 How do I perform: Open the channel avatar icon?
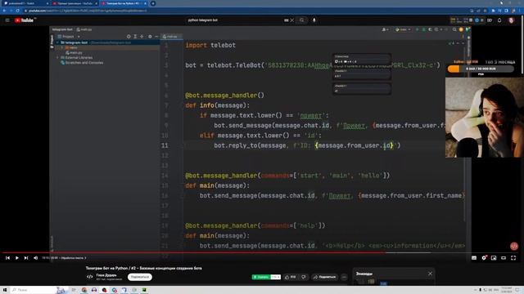[x=89, y=277]
